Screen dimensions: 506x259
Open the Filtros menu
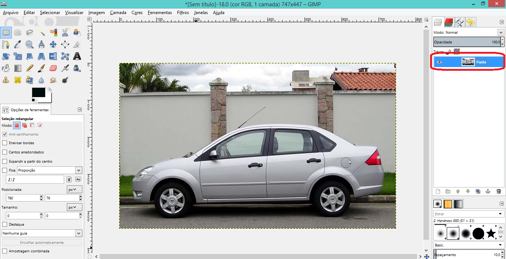point(183,13)
